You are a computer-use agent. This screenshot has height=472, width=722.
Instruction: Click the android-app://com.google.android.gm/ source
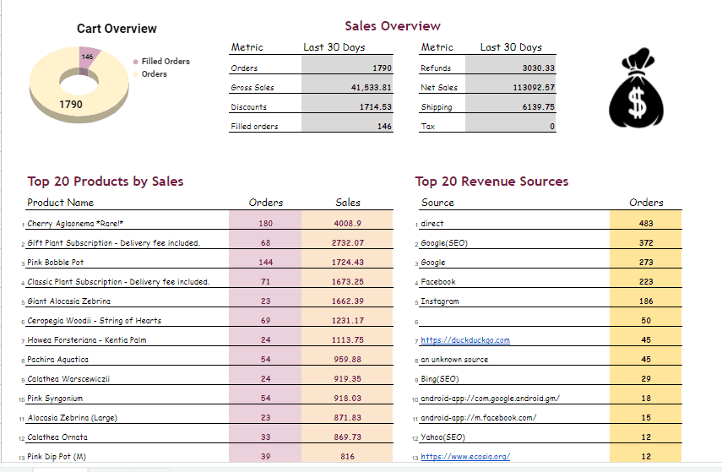click(490, 399)
